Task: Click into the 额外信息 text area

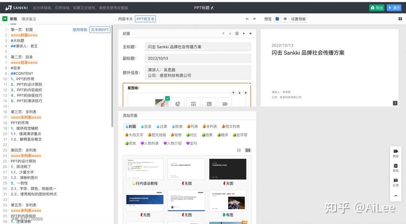Action: click(x=198, y=72)
